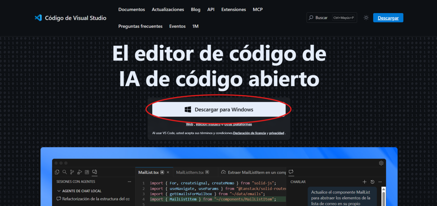437x206 pixels.
Task: Open the Extensiones nav item
Action: pyautogui.click(x=234, y=9)
